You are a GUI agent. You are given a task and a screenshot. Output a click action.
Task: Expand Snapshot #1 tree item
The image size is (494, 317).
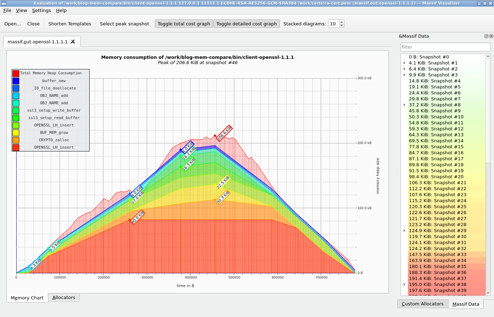point(404,63)
